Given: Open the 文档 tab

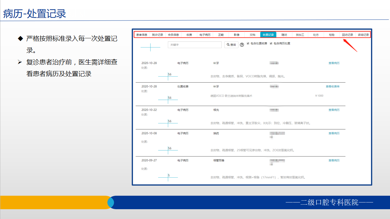Looking at the screenshot, I should coord(252,34).
